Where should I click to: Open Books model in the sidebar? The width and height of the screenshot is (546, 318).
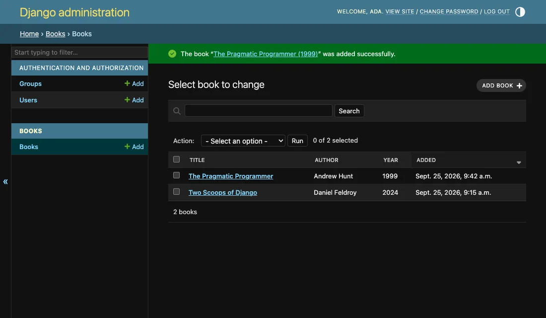click(x=29, y=147)
